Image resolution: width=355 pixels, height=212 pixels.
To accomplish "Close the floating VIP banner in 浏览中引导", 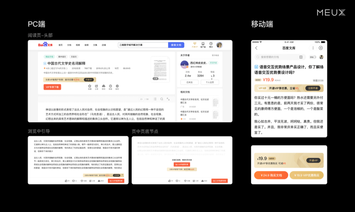I will point(123,175).
